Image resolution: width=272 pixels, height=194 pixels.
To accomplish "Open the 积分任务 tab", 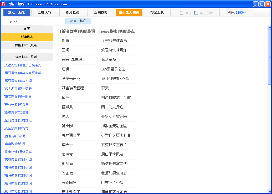I will [73, 13].
